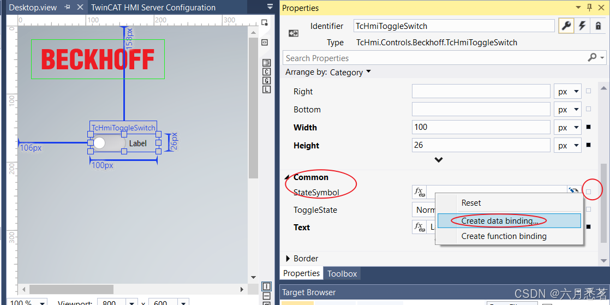Open the document tabs overflow dropdown arrow
The width and height of the screenshot is (610, 305).
tap(271, 7)
